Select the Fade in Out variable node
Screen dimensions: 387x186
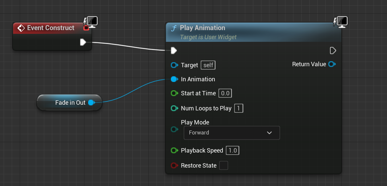[69, 102]
